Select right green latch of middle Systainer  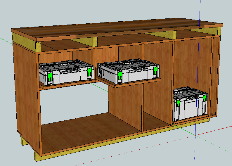point(155,71)
